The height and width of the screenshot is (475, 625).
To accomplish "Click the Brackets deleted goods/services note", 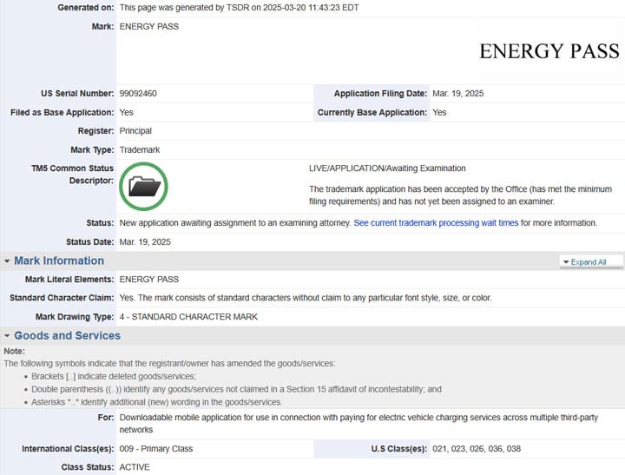I will pos(114,377).
